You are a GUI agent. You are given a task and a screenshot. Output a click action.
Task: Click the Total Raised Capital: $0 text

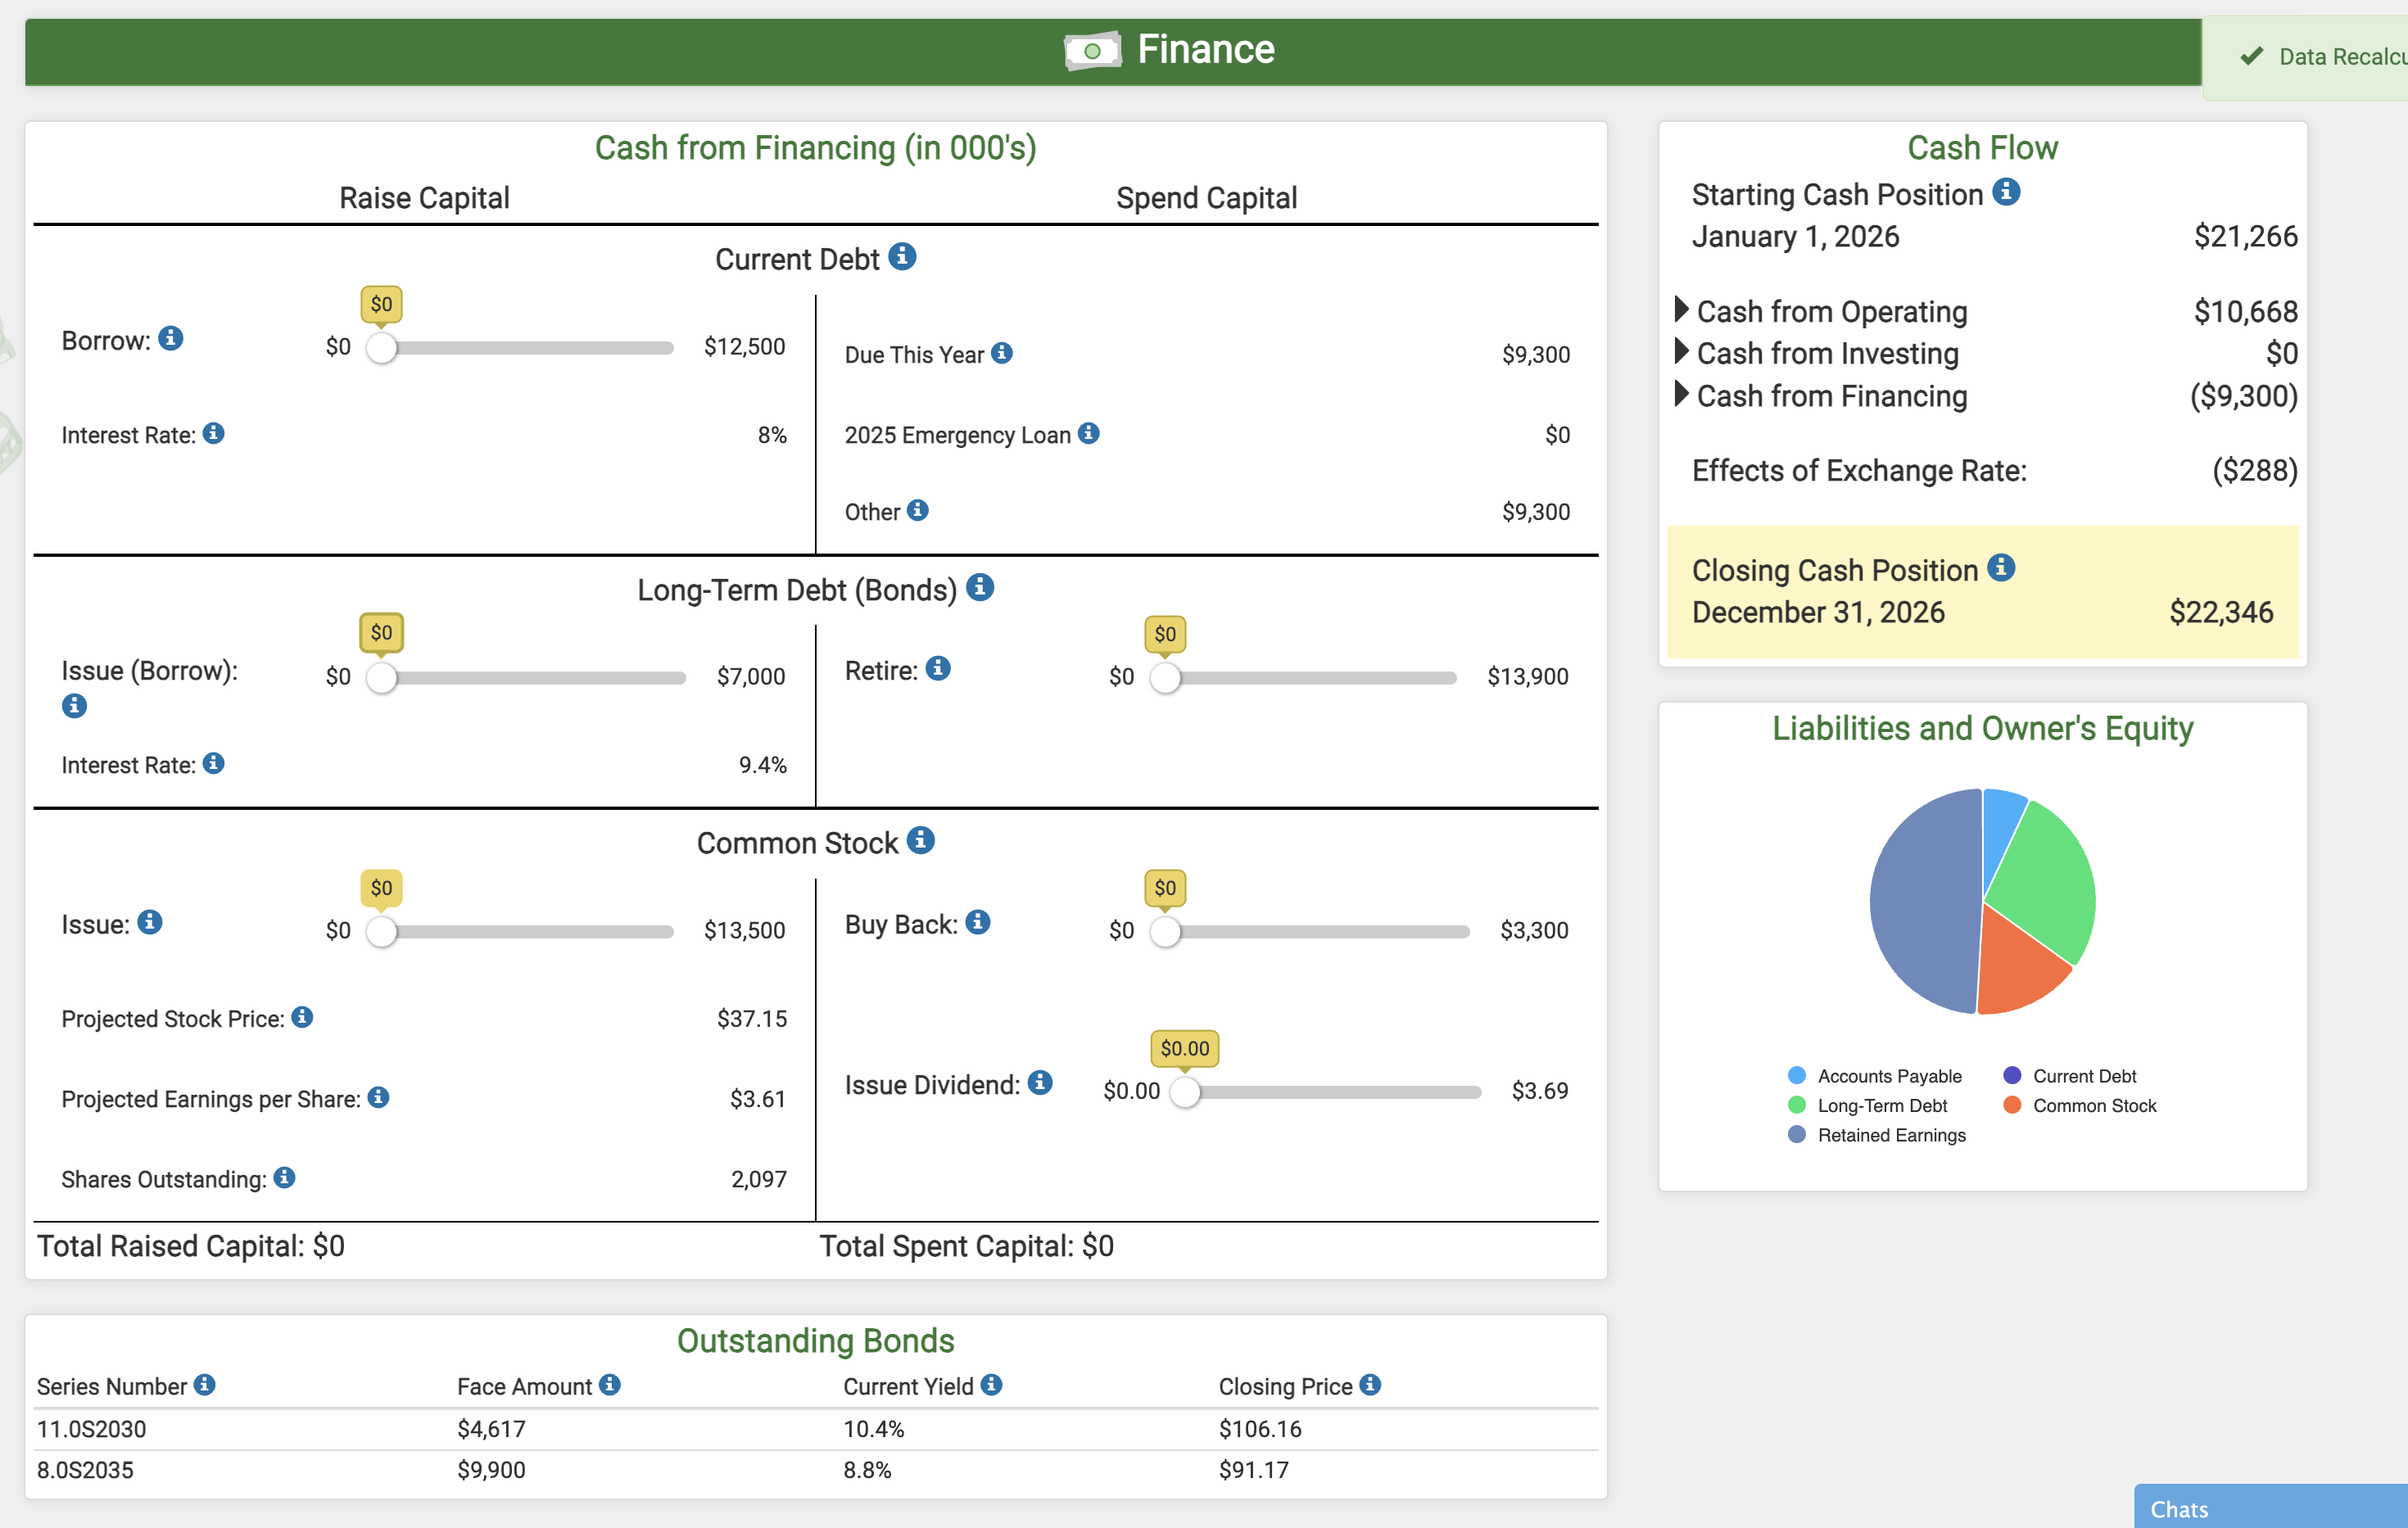pos(191,1246)
